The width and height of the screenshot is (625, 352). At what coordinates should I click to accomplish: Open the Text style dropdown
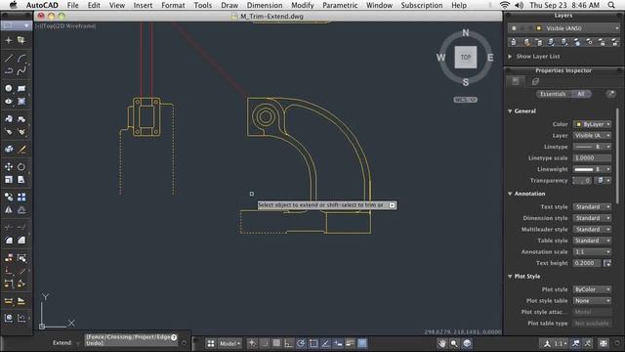click(x=592, y=206)
